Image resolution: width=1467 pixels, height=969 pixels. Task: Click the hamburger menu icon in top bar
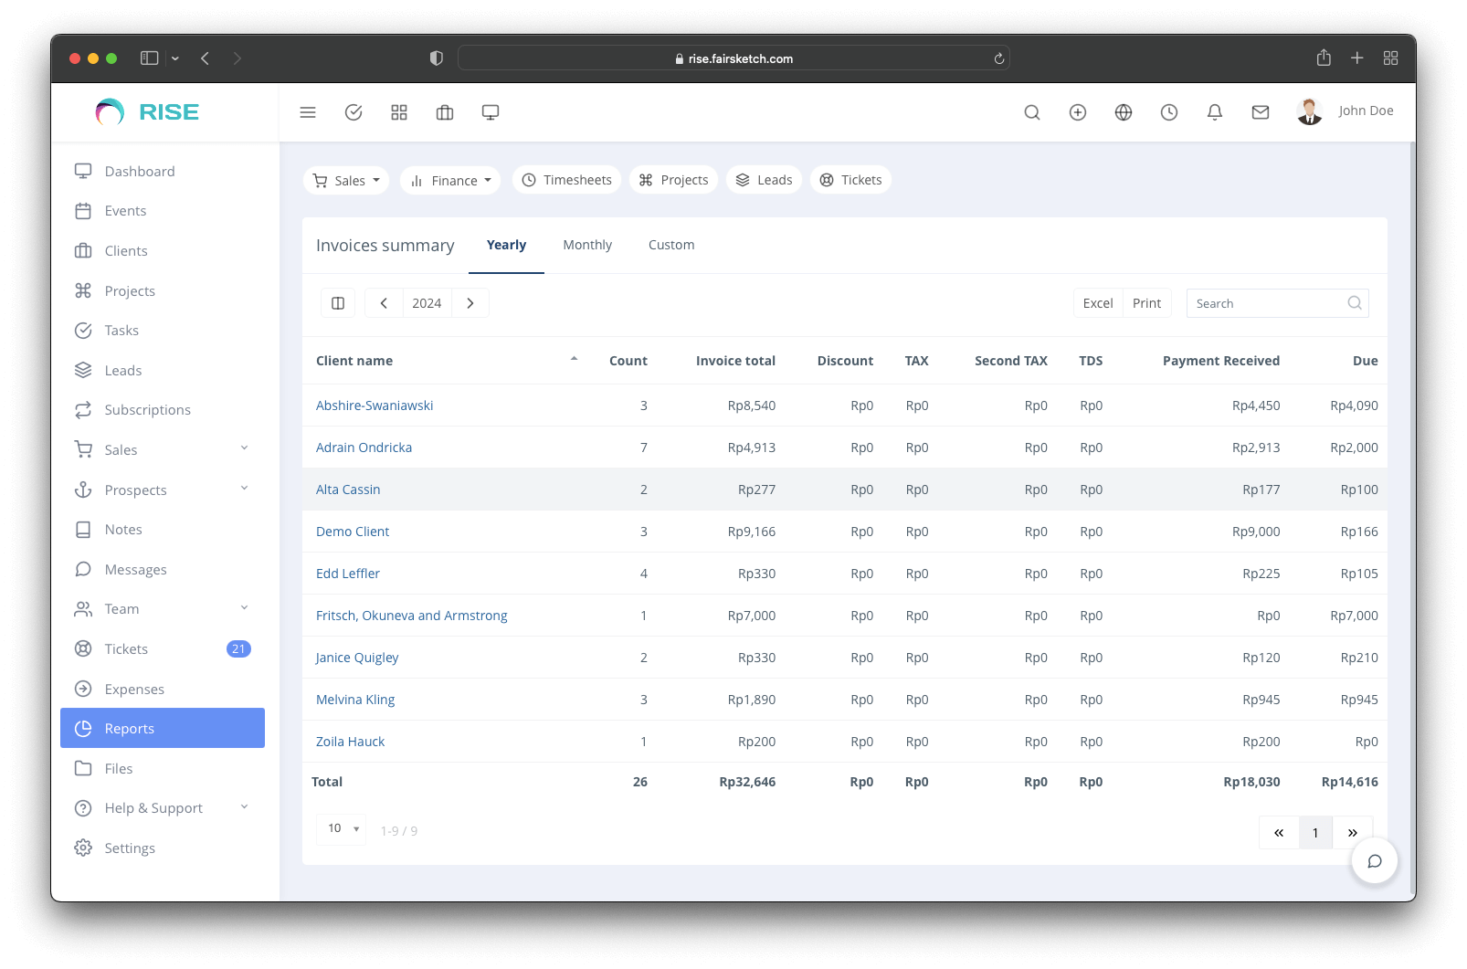[x=308, y=112]
